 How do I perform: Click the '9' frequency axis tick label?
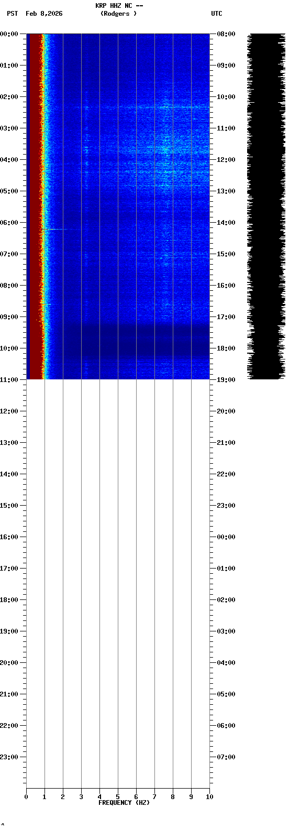[191, 797]
